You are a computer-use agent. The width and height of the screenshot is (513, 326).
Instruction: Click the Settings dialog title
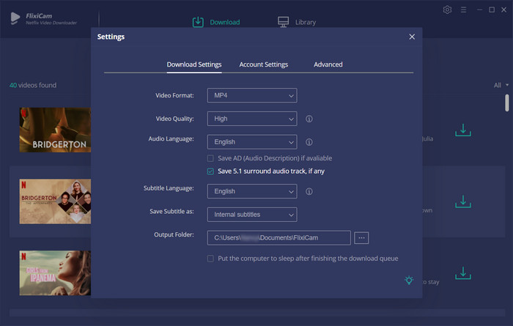(x=111, y=37)
